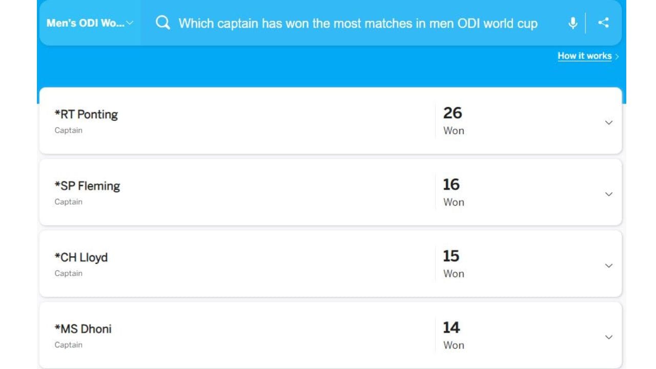
Task: Click Ponting's 26 wins figure
Action: click(x=453, y=113)
